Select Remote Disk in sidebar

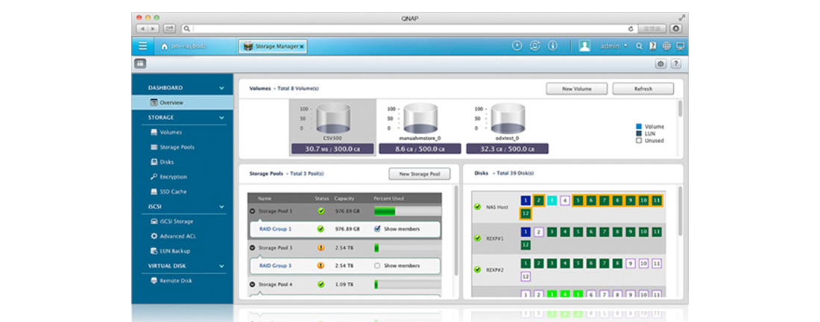coord(175,280)
